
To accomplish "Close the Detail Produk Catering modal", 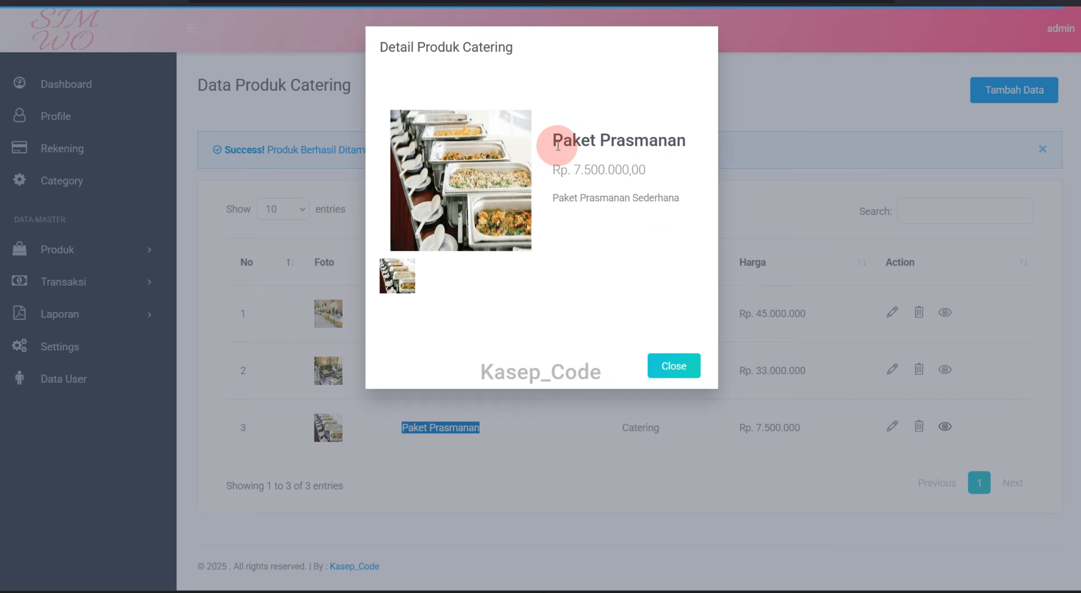I will click(x=673, y=365).
